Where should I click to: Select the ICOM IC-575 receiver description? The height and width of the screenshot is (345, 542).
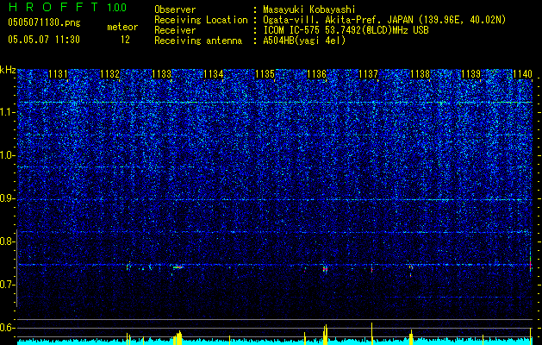coord(346,30)
